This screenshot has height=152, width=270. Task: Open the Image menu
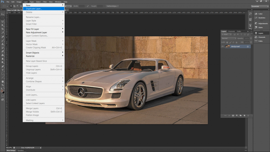click(19, 2)
